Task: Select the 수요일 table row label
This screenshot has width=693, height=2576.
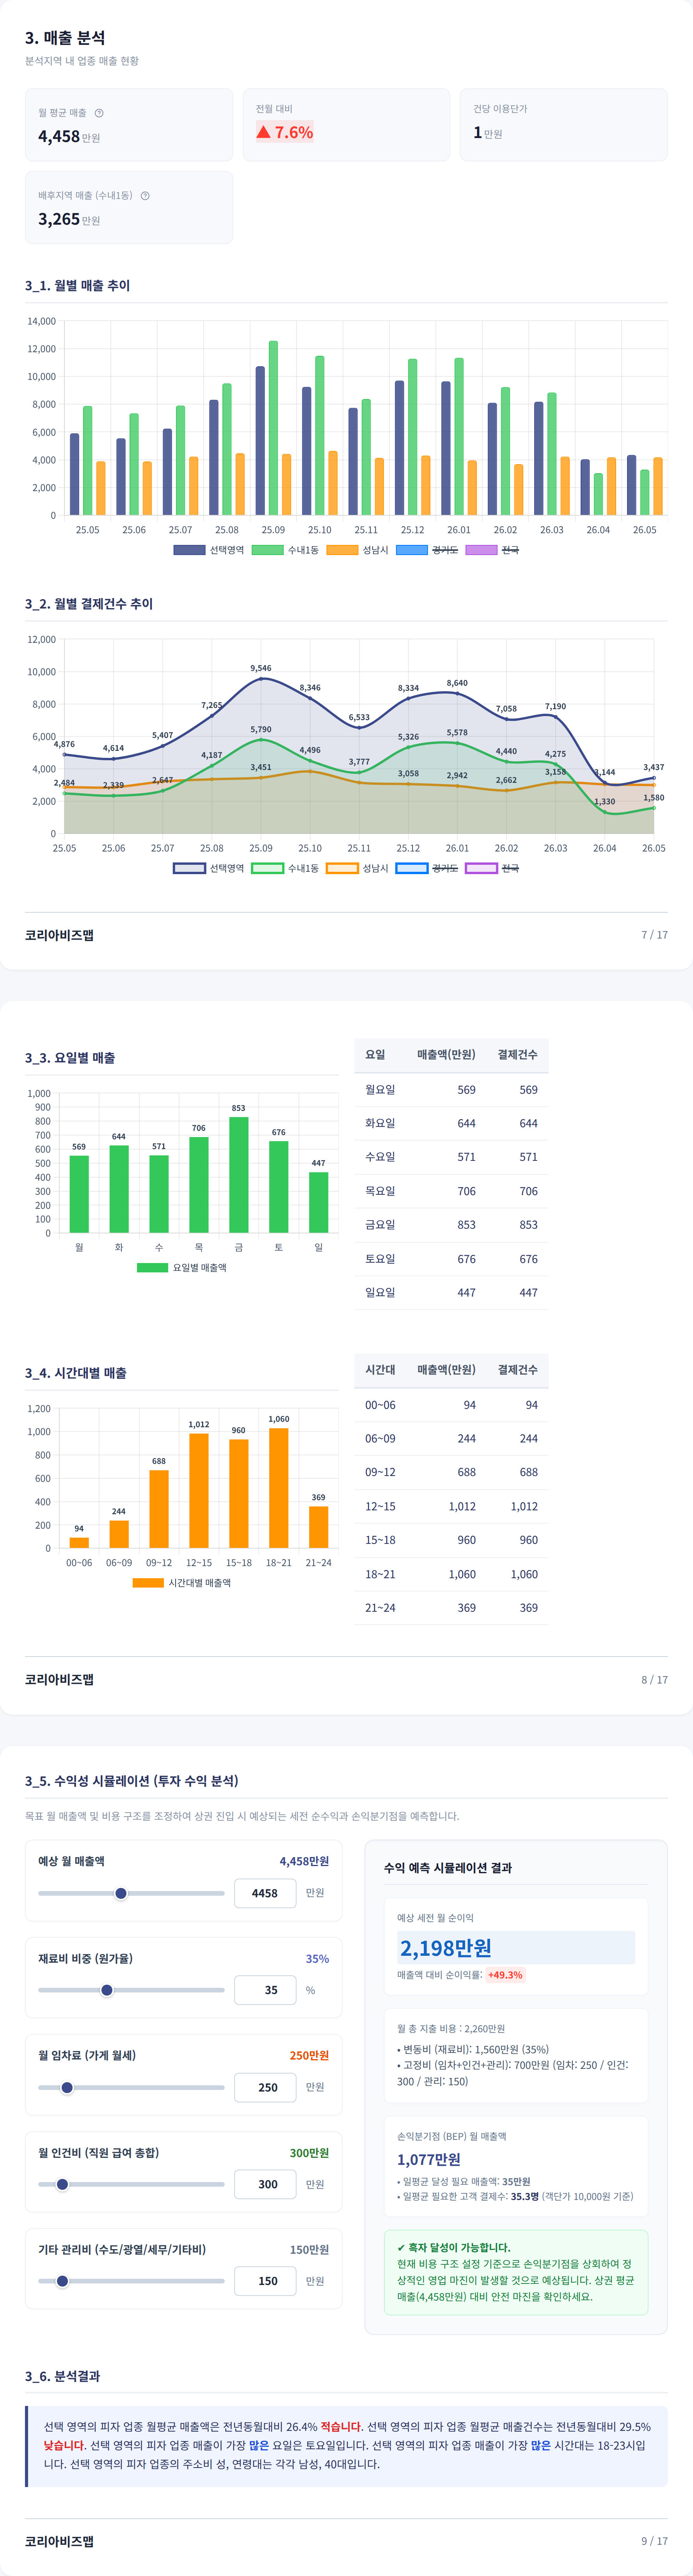Action: click(380, 1157)
